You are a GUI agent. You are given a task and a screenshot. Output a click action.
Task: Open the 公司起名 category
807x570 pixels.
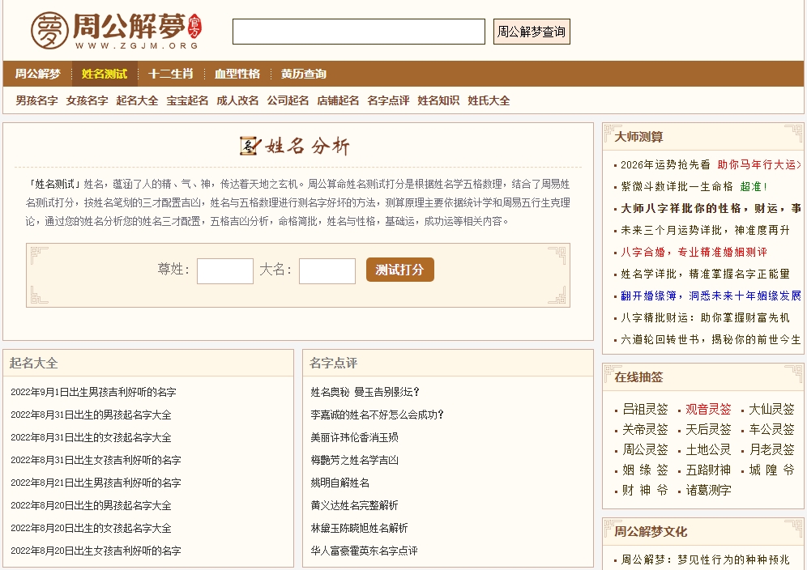click(x=288, y=102)
